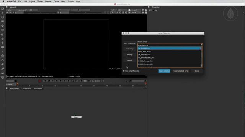The width and height of the screenshot is (245, 137).
Task: Open the viewer A input dropdown
Action: click(65, 10)
